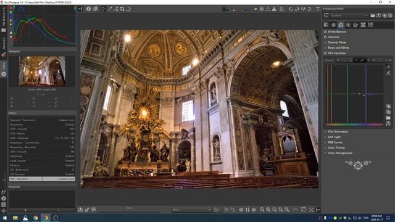Click the HSV curve hue gradient bar
The image size is (395, 222).
click(354, 125)
